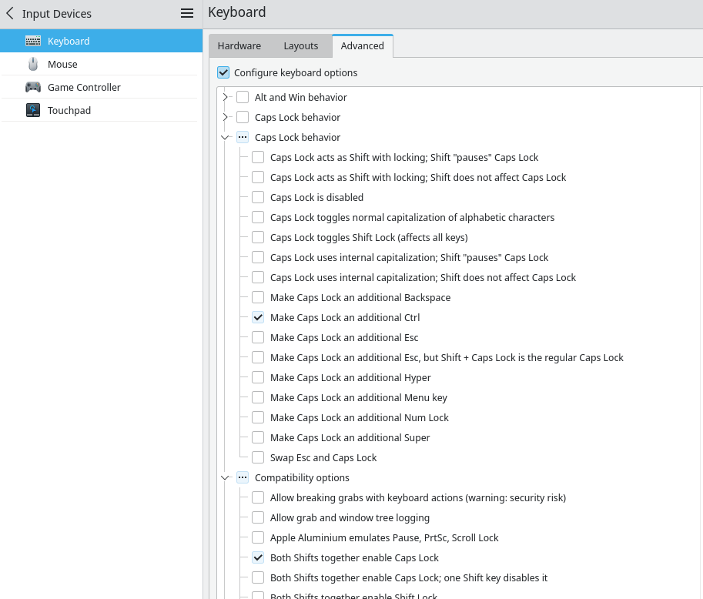Check Caps Lock toggles normal capitalization
Screen dimensions: 703x599
(258, 217)
